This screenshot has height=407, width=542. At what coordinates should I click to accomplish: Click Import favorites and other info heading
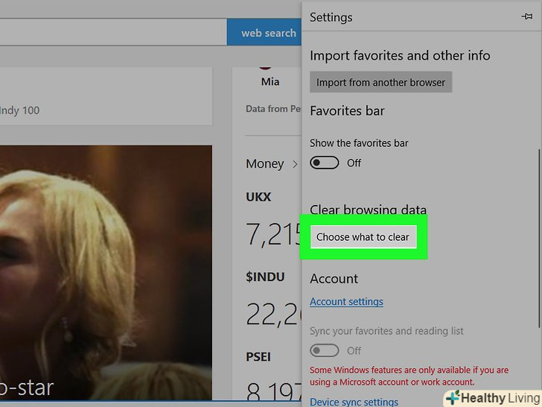pos(400,55)
